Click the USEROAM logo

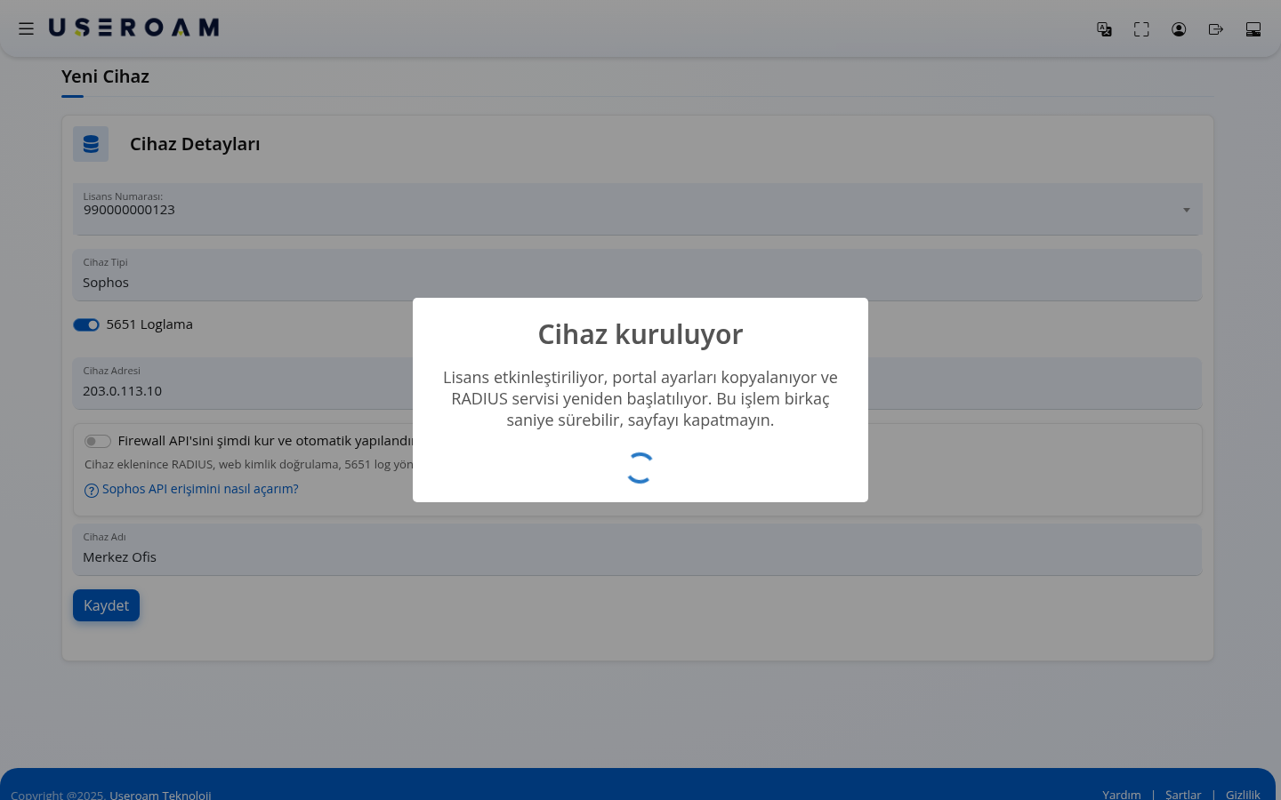(133, 28)
